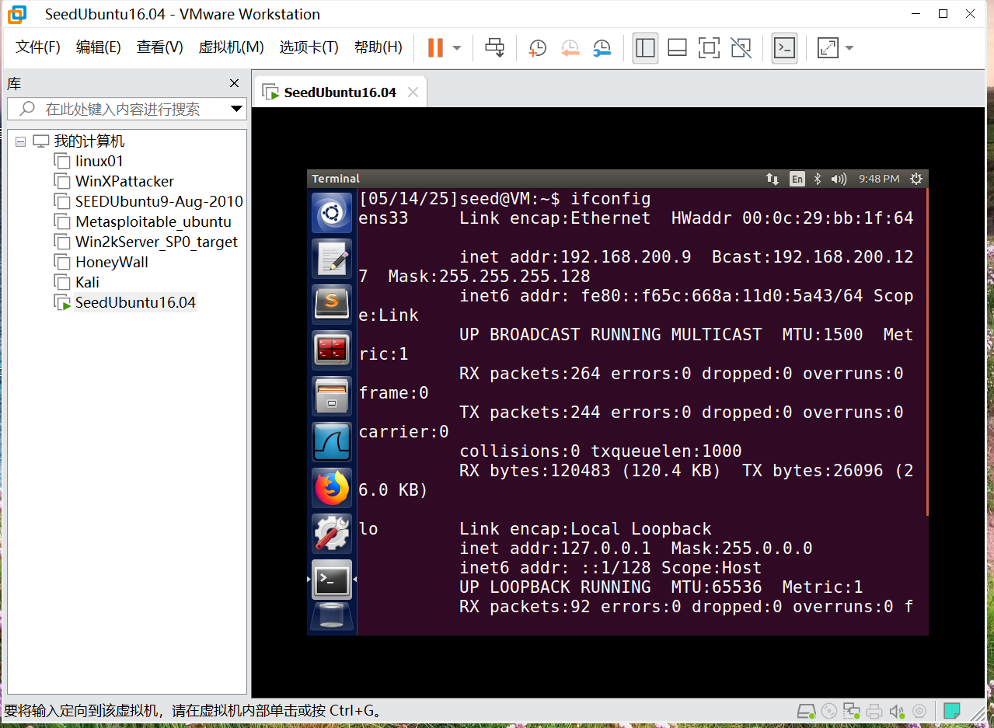This screenshot has width=994, height=728.
Task: Open the file manager in launcher
Action: [x=332, y=395]
